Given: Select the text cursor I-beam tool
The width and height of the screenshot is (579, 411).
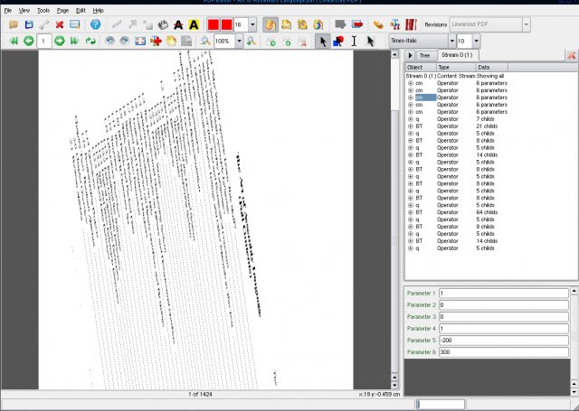Looking at the screenshot, I should click(354, 41).
